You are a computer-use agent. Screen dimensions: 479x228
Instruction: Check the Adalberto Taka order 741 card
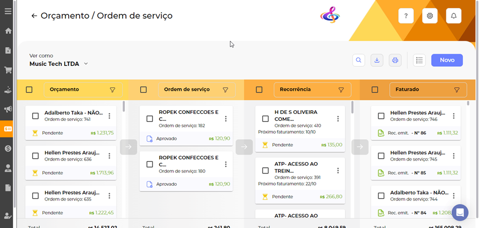point(36,116)
